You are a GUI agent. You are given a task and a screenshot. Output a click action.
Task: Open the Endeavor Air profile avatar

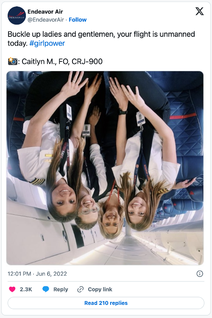17,15
